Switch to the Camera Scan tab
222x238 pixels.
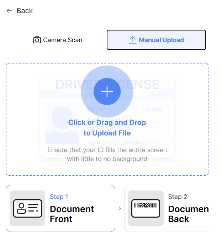(58, 40)
